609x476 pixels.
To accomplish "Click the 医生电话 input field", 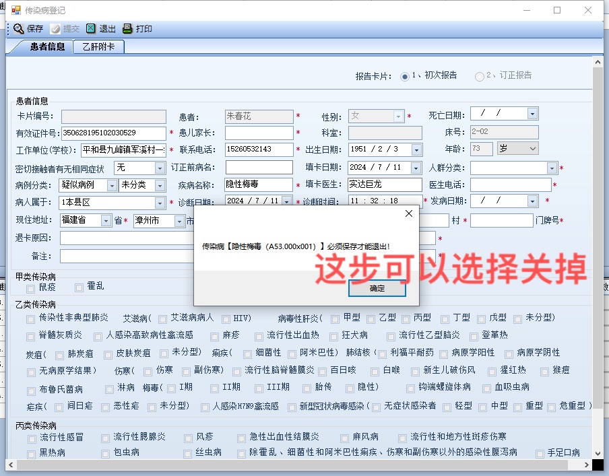I will click(511, 184).
